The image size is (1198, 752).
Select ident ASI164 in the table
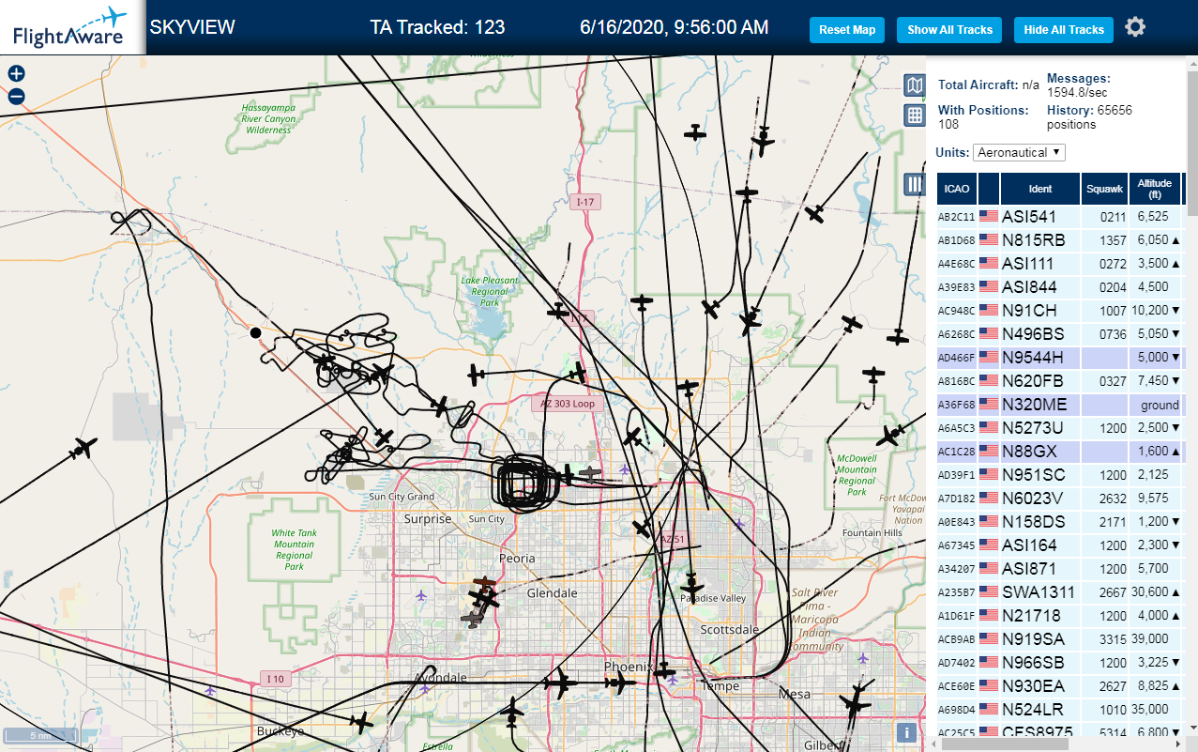(1029, 545)
